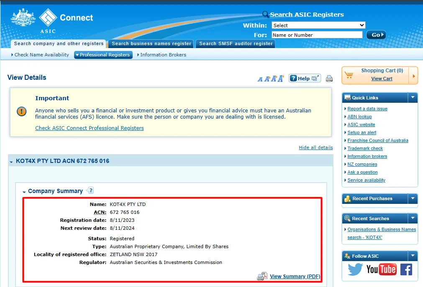The width and height of the screenshot is (423, 287).
Task: Collapse the Quick Links panel
Action: coord(413,98)
